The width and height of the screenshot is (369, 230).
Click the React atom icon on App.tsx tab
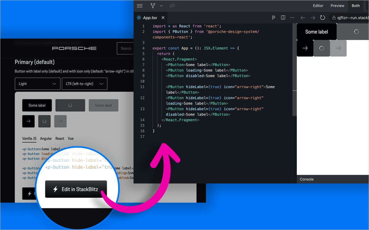pyautogui.click(x=139, y=18)
